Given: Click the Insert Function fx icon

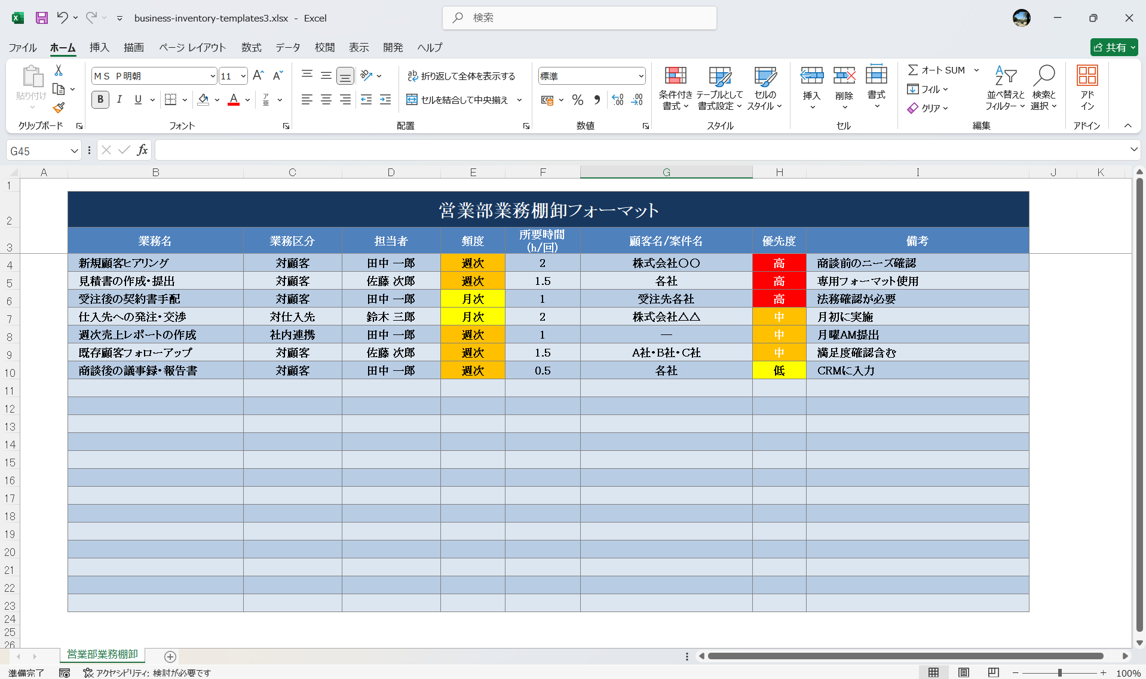Looking at the screenshot, I should [142, 150].
